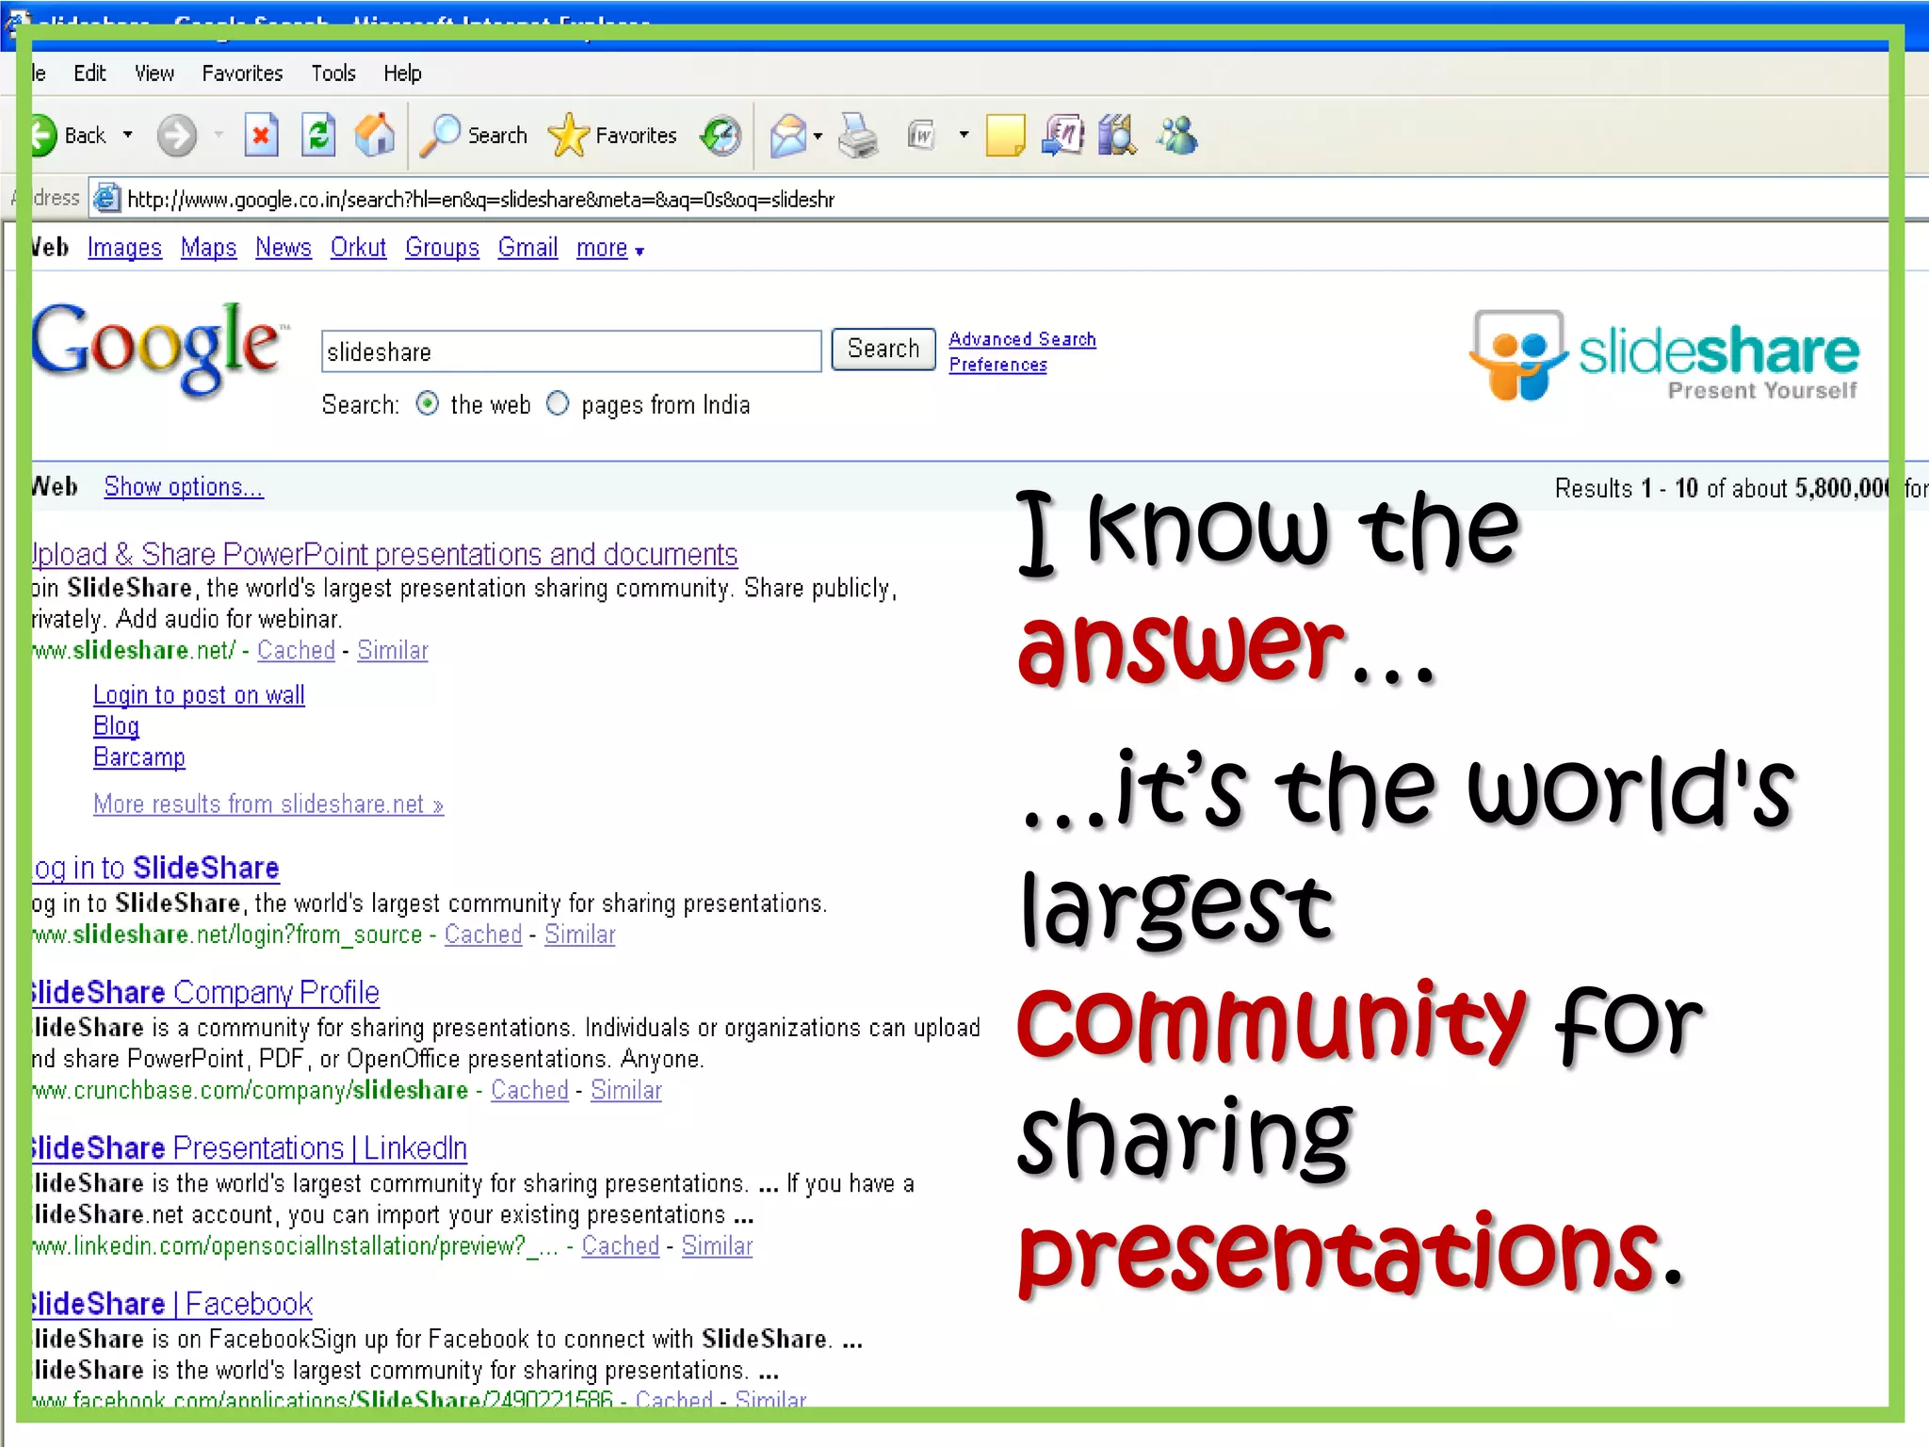The width and height of the screenshot is (1929, 1447).
Task: Open the Images link
Action: (x=124, y=248)
